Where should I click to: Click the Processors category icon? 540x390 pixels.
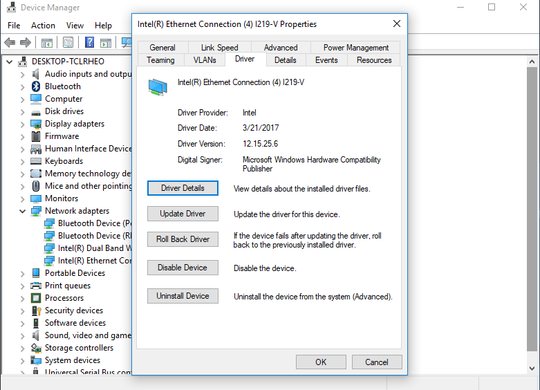pos(36,298)
